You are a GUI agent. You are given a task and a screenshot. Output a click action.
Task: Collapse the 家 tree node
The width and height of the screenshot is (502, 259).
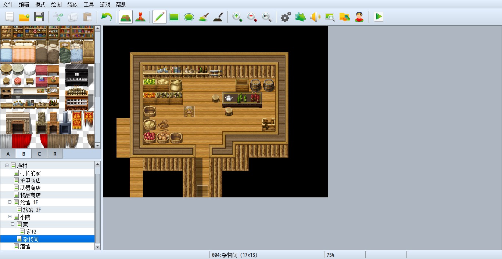pos(12,225)
